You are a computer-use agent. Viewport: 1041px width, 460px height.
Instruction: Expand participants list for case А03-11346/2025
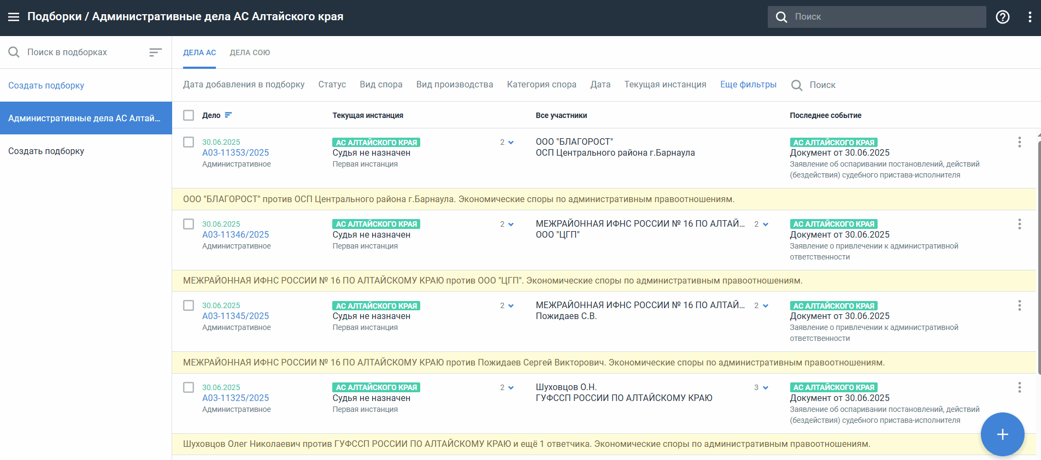coord(761,224)
